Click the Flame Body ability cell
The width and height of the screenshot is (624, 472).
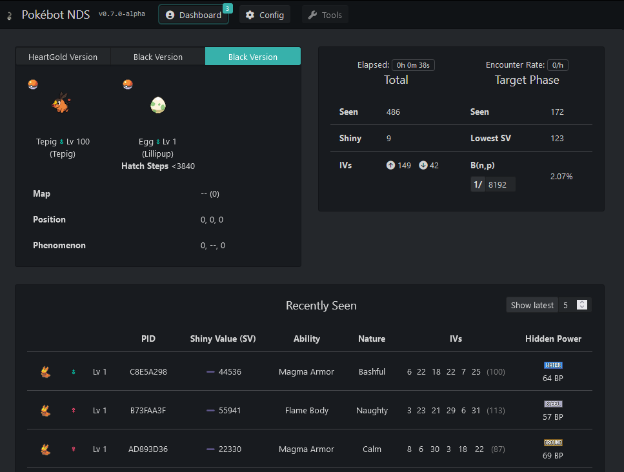click(x=307, y=410)
